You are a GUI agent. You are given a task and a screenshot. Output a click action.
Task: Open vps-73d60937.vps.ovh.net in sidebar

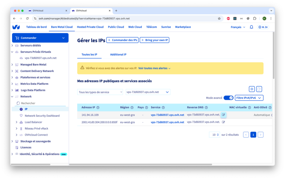[x=40, y=58]
